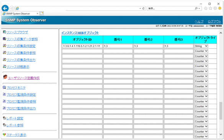
Task: Close the SNMP System Observer tab
Action: point(38,13)
